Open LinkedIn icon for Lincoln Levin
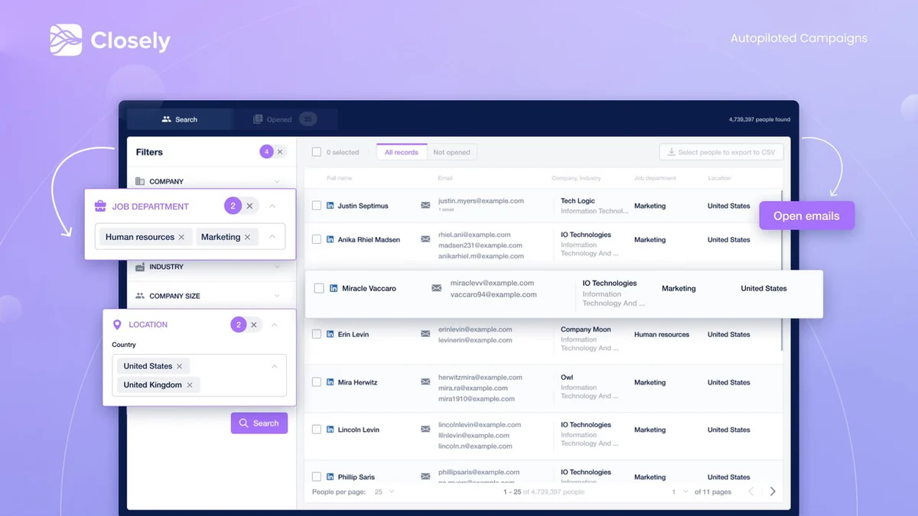Viewport: 918px width, 516px height. (x=330, y=430)
